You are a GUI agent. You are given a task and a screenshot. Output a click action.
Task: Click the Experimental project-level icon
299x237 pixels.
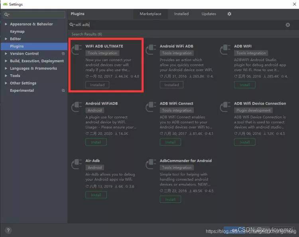63,91
